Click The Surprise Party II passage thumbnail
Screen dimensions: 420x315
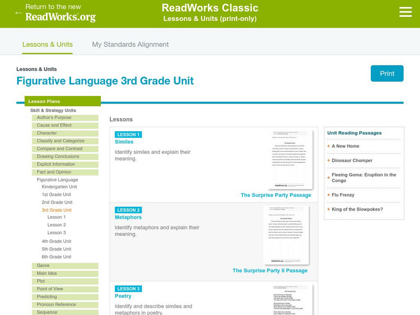(x=287, y=235)
